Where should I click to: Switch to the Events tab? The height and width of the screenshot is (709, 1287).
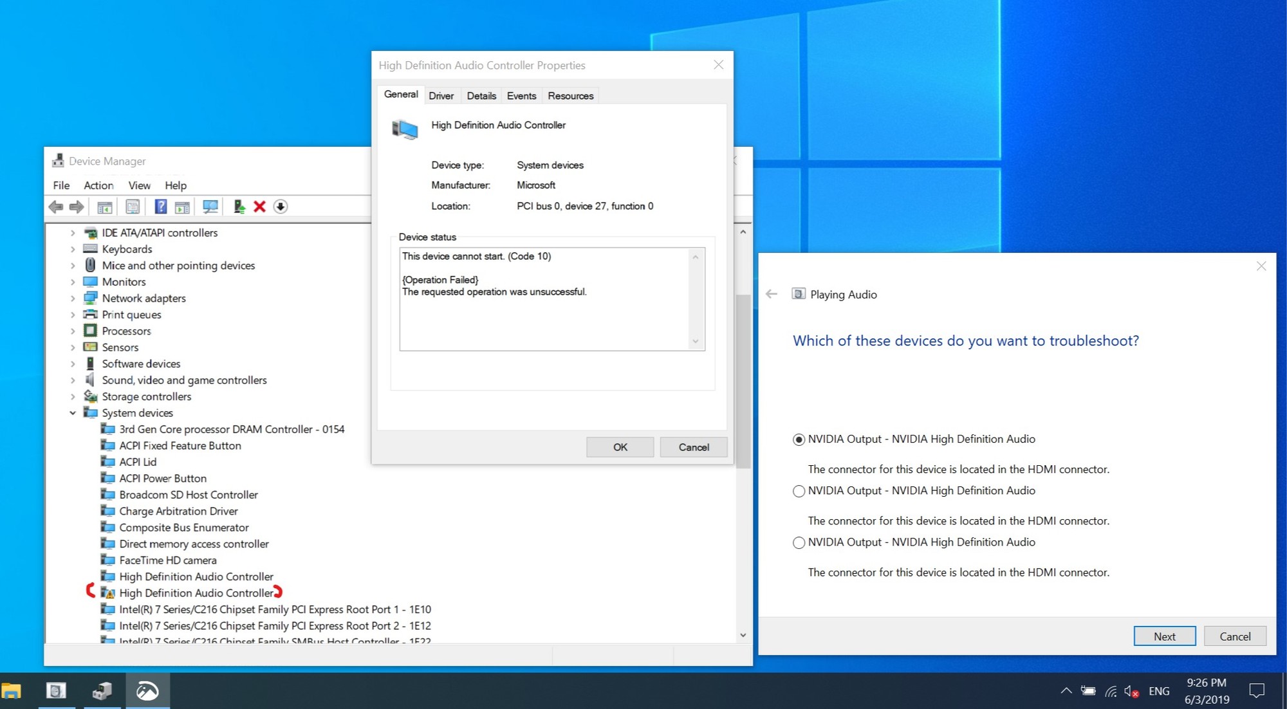point(521,95)
